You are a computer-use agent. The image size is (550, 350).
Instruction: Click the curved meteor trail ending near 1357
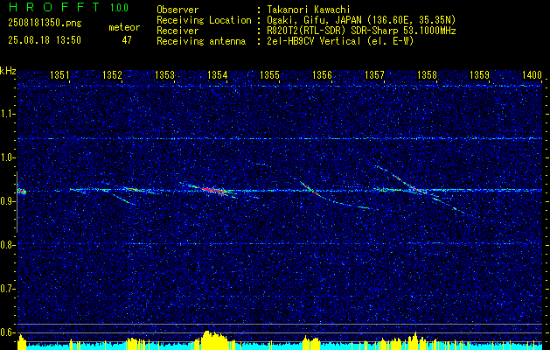click(338, 197)
